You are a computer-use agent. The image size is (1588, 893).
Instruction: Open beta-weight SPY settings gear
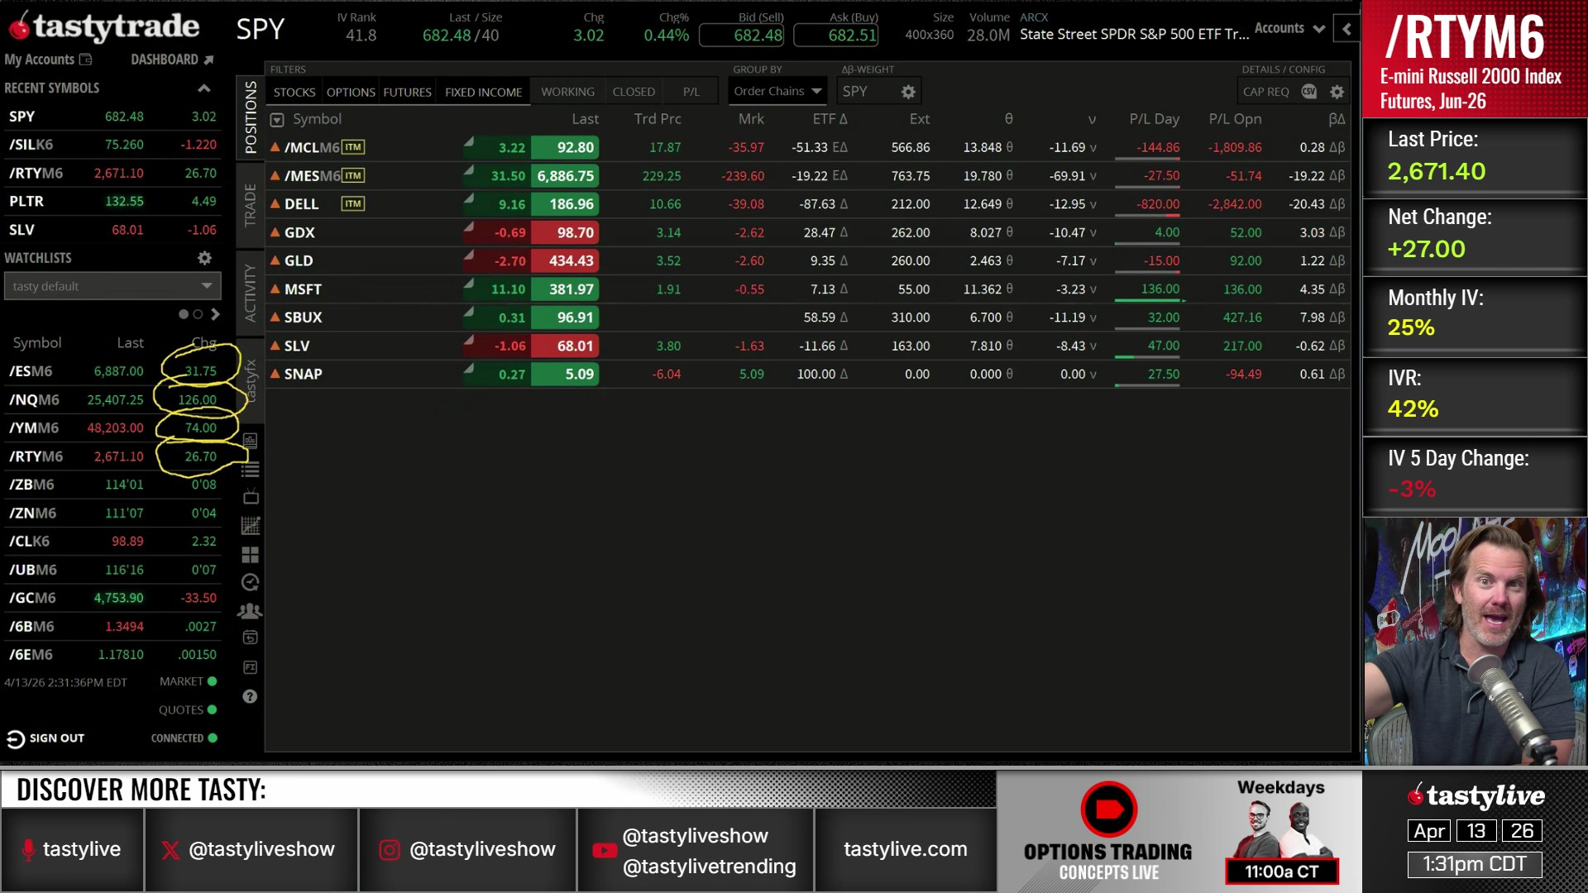pos(908,92)
